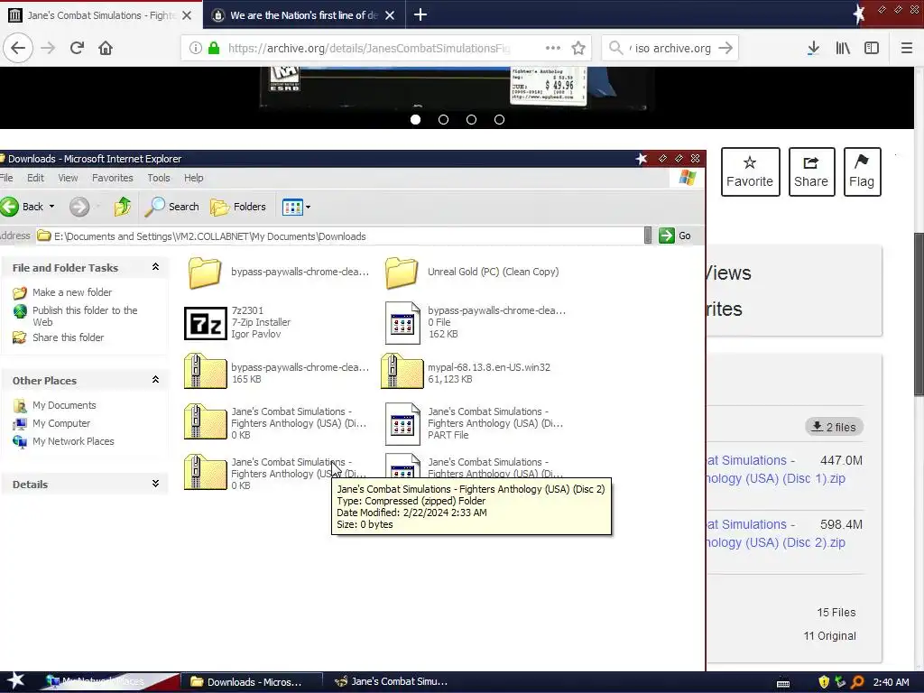The width and height of the screenshot is (924, 693).
Task: Toggle the Folders pane button
Action: point(238,207)
